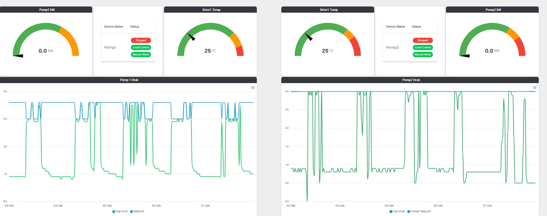The width and height of the screenshot is (547, 216).
Task: Select the red Stopped badge for Pomp1
Action: tap(141, 40)
